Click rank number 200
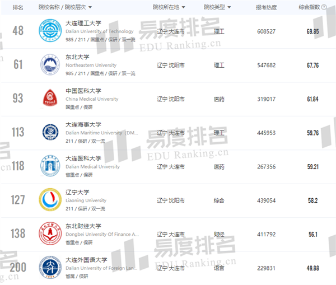This screenshot has height=285, width=336. click(18, 268)
